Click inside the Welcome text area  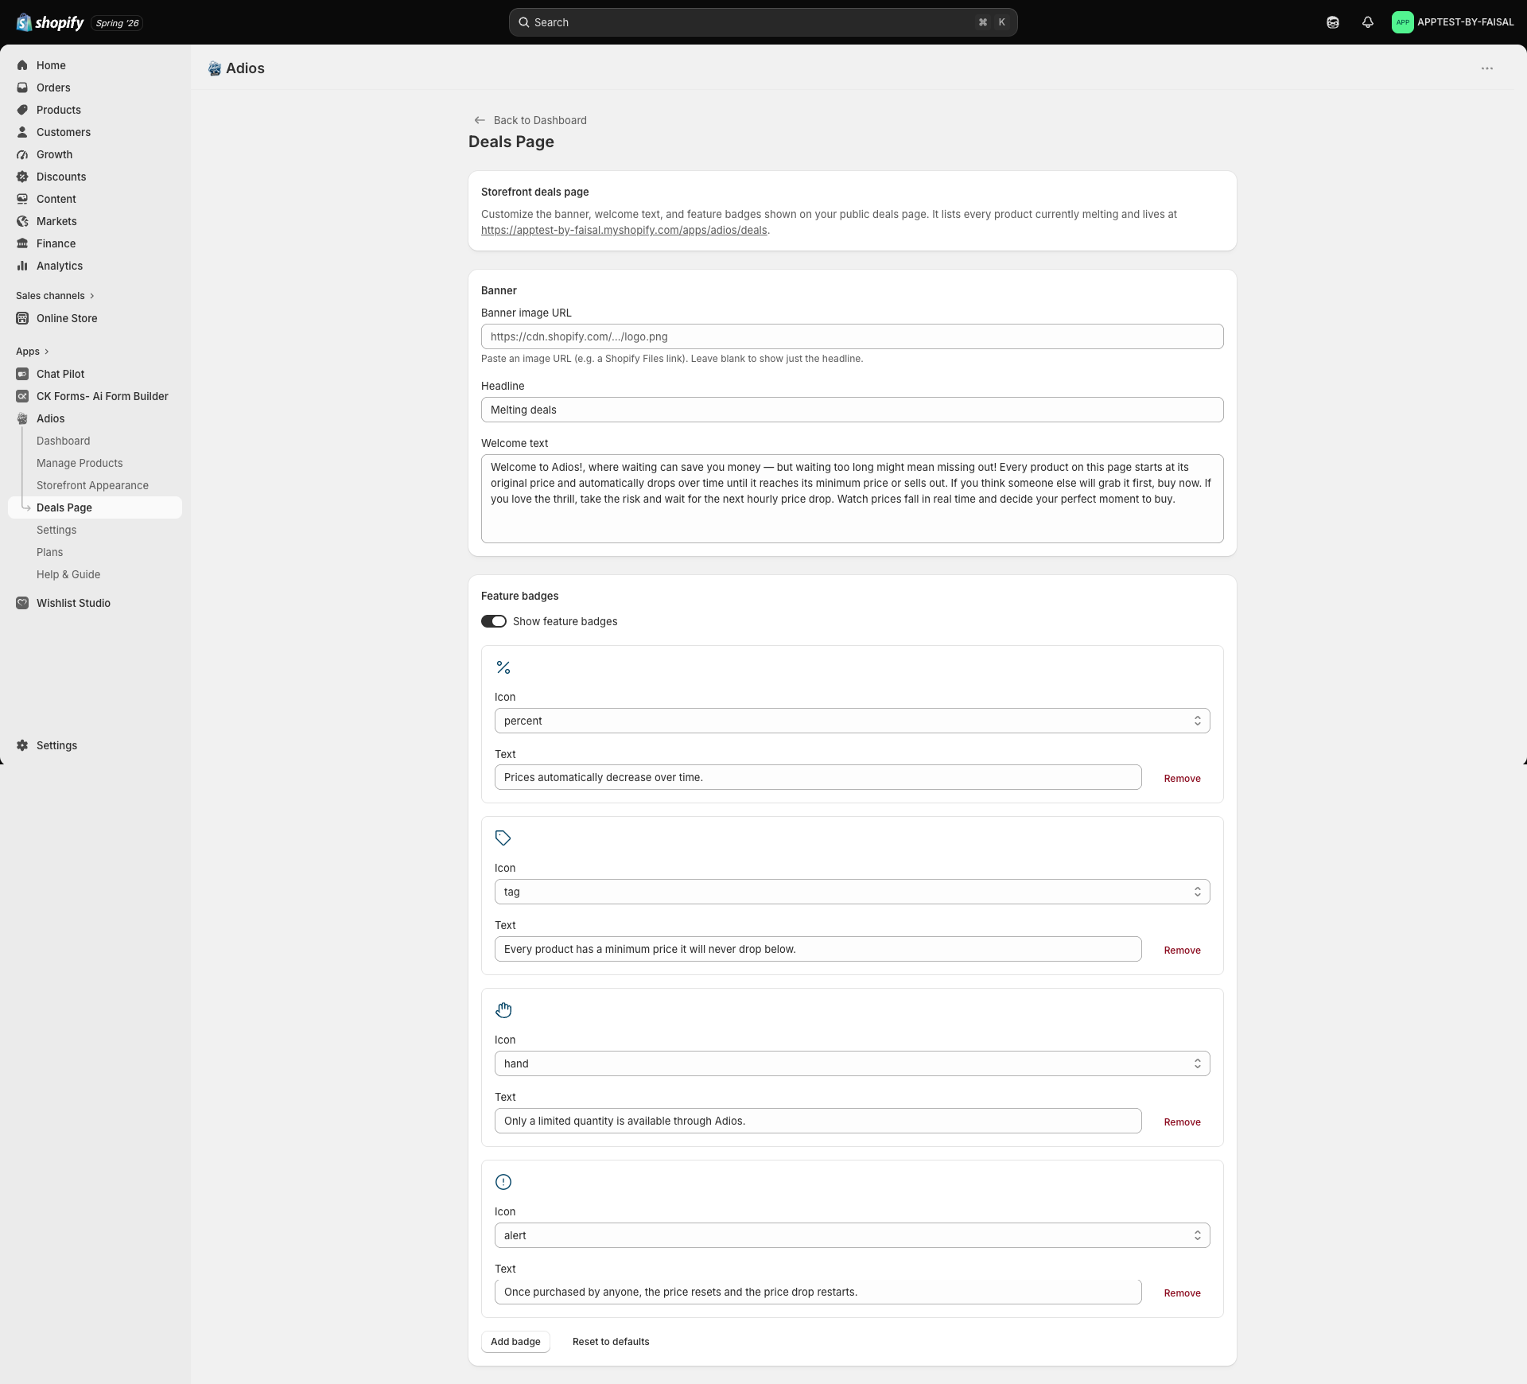point(853,499)
